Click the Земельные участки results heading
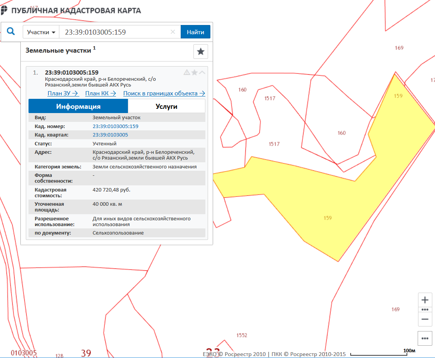The width and height of the screenshot is (435, 358). 58,50
